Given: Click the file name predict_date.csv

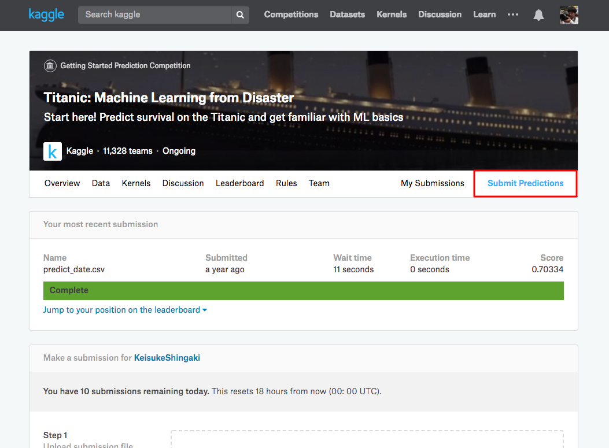Looking at the screenshot, I should (x=74, y=269).
